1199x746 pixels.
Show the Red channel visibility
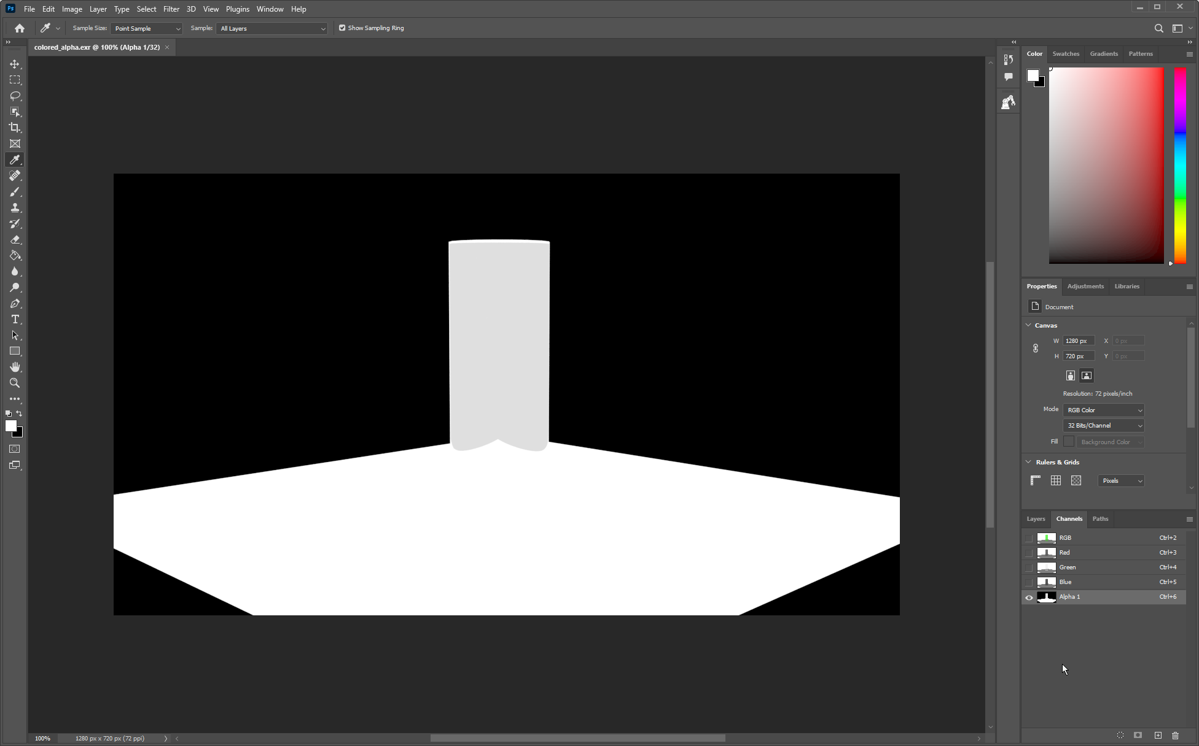pyautogui.click(x=1029, y=553)
